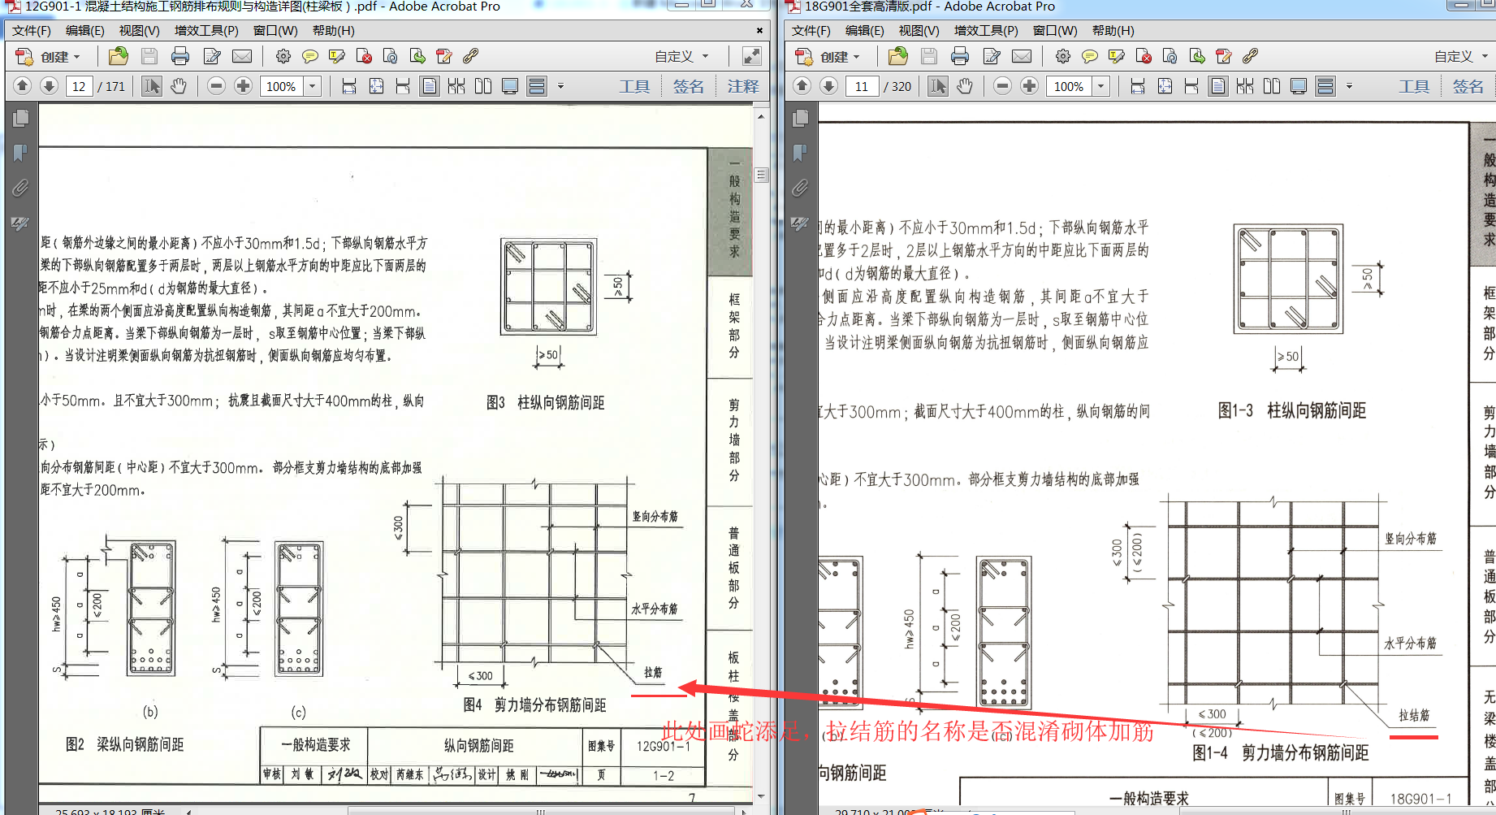Choose the Hand tool in left window
Viewport: 1496px width, 815px height.
tap(179, 85)
